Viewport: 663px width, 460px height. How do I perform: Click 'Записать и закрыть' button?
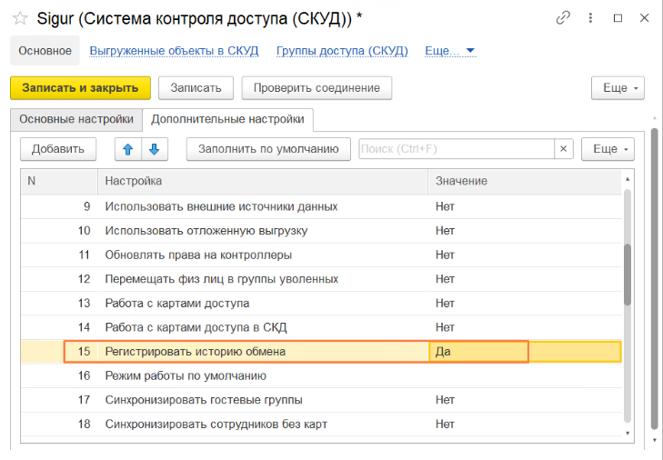pos(80,88)
